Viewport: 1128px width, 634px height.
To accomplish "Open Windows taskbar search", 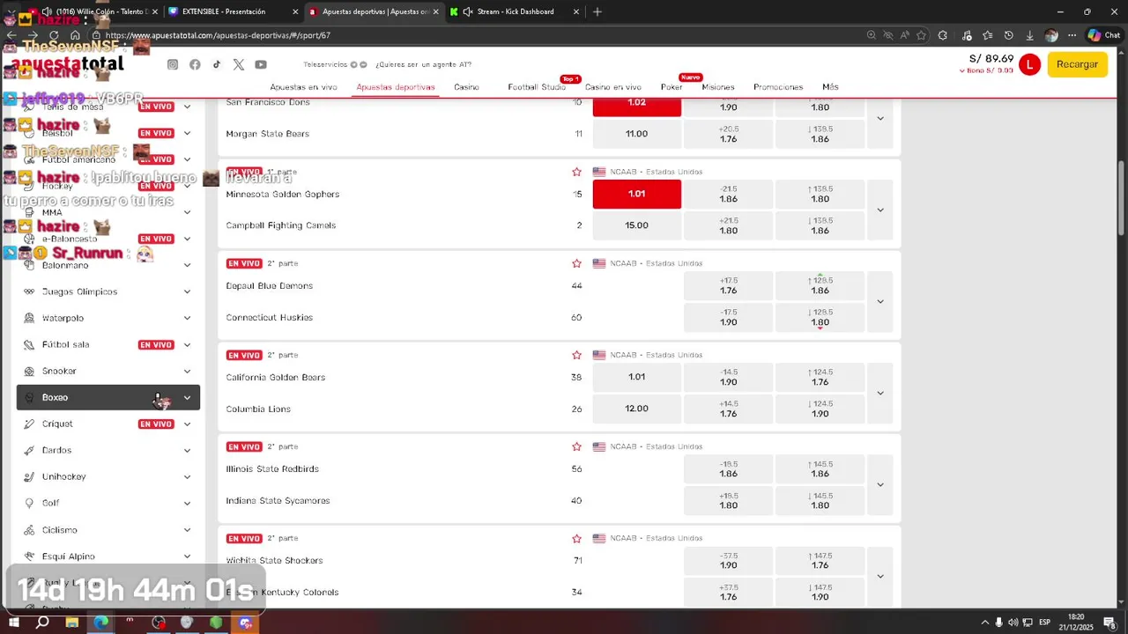I will pyautogui.click(x=41, y=623).
